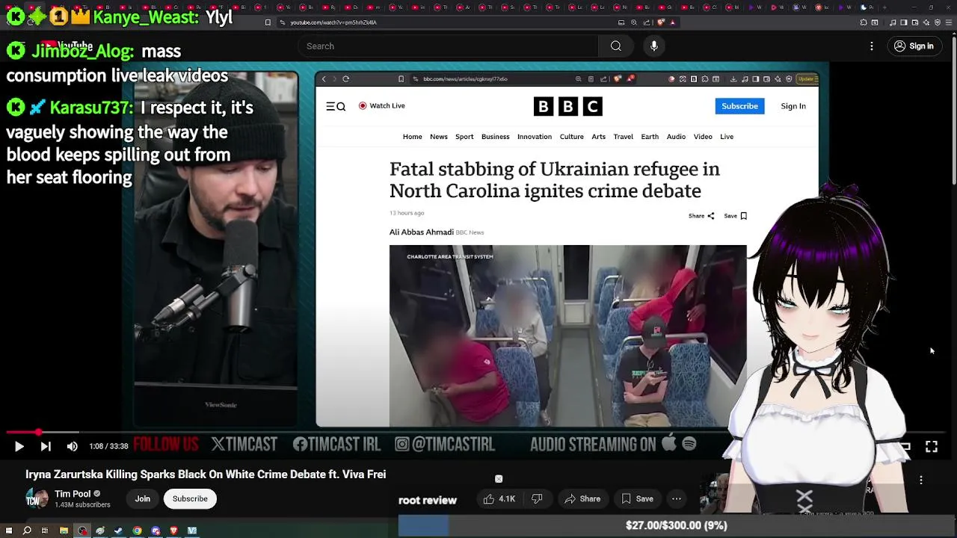957x538 pixels.
Task: Click the magnifier search button
Action: pyautogui.click(x=615, y=46)
